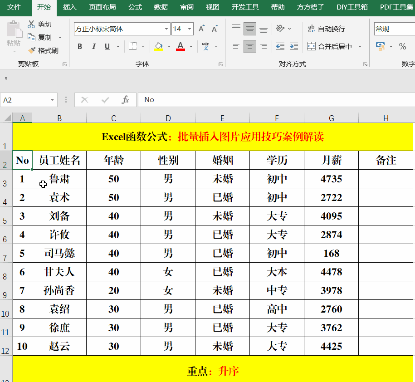Screen dimensions: 415x382
Task: Click the decrease indent icon
Action: click(x=280, y=46)
